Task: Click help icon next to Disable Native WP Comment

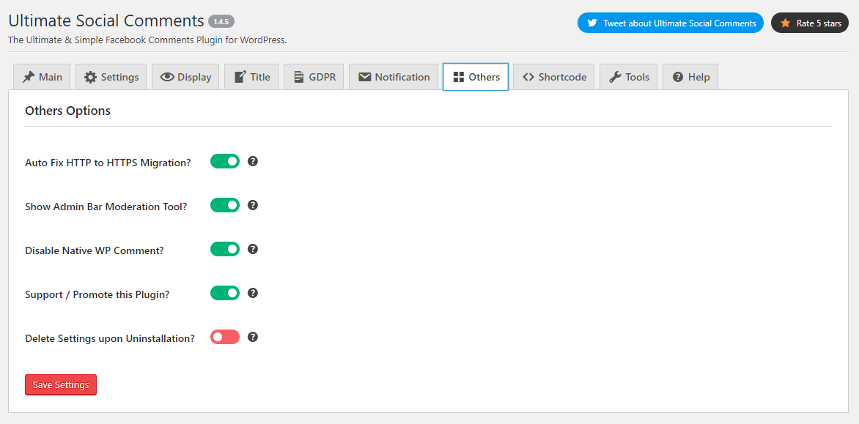Action: coord(253,249)
